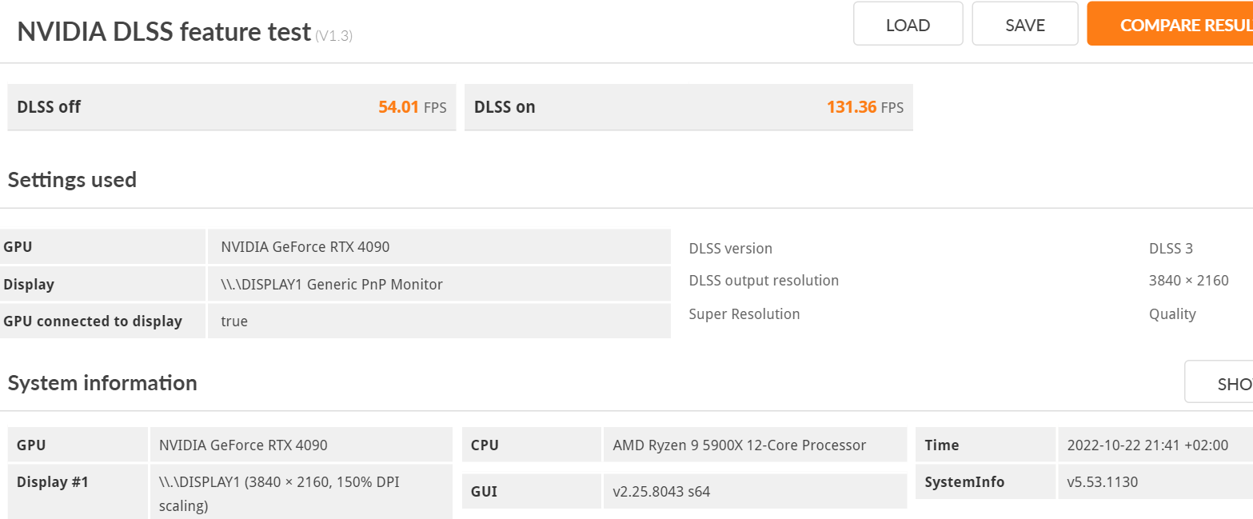Select the DLSS off result showing 54.01 FPS
Screen dimensions: 1253x519
click(231, 106)
